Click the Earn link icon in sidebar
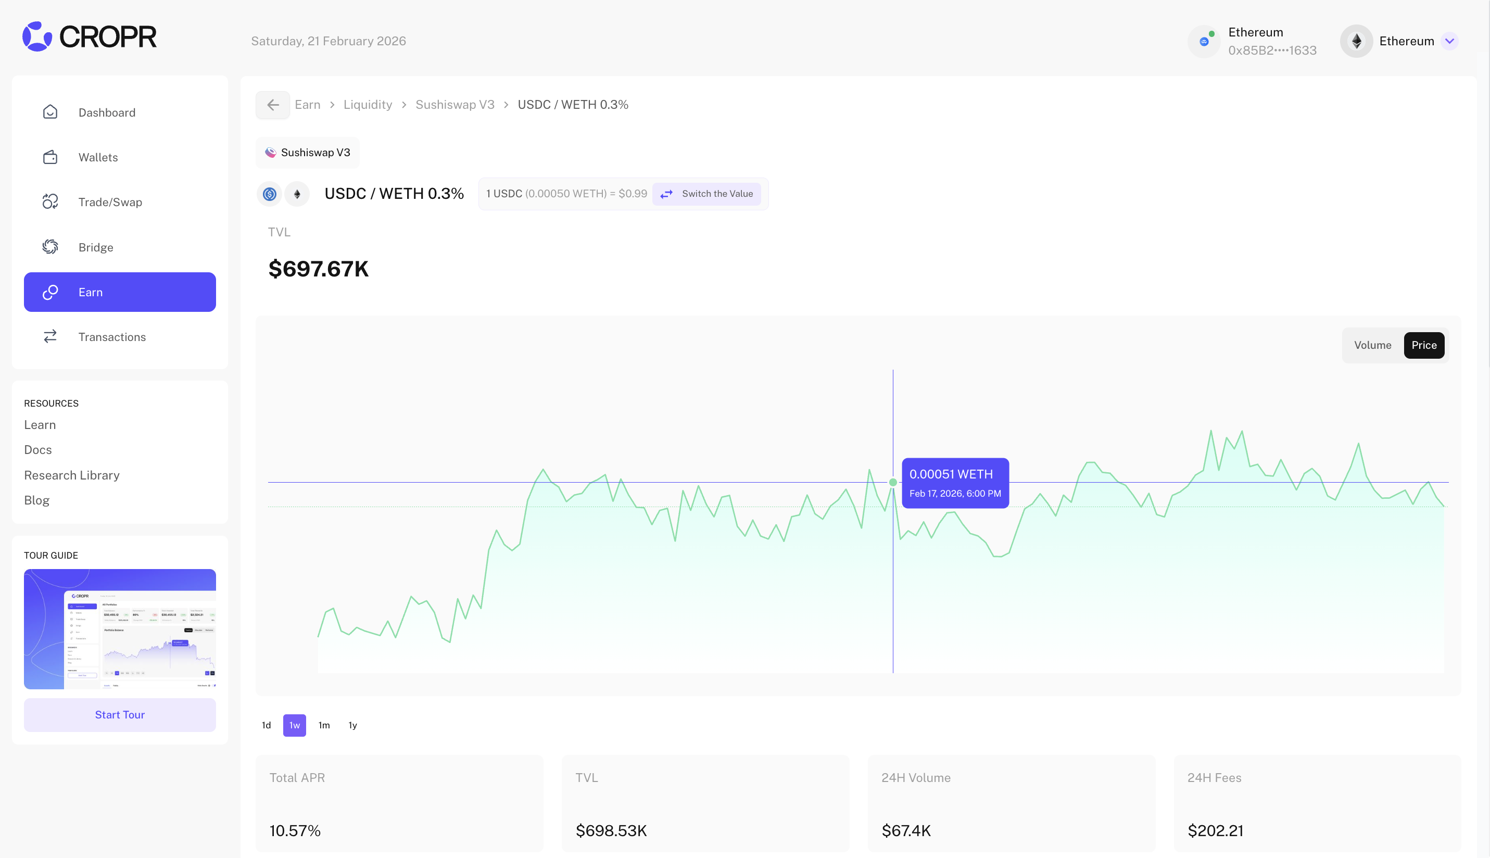The image size is (1490, 858). [x=50, y=292]
